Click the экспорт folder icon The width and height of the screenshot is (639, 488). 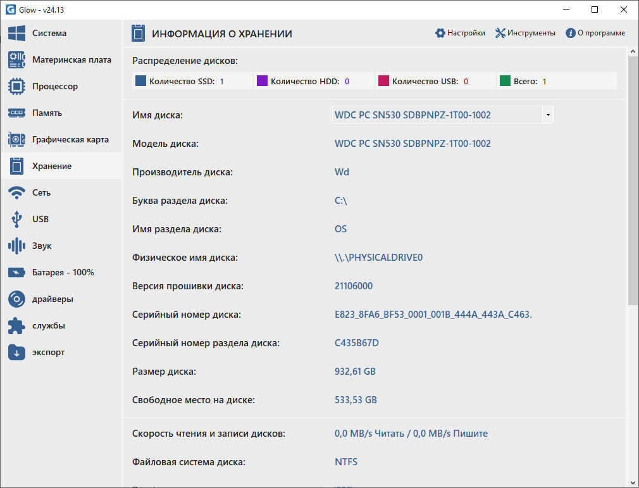pos(16,353)
